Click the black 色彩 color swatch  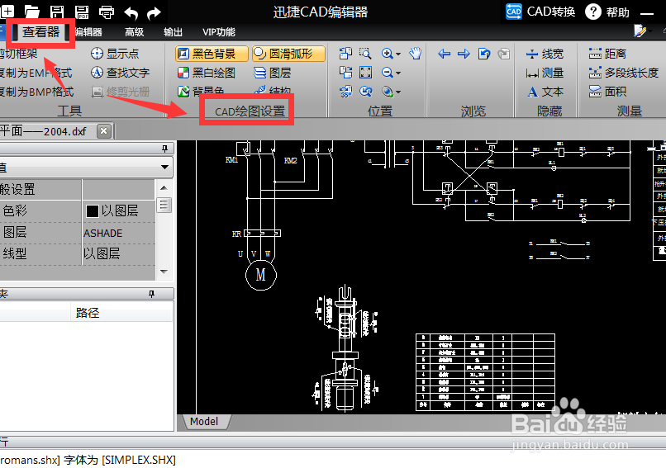[93, 210]
